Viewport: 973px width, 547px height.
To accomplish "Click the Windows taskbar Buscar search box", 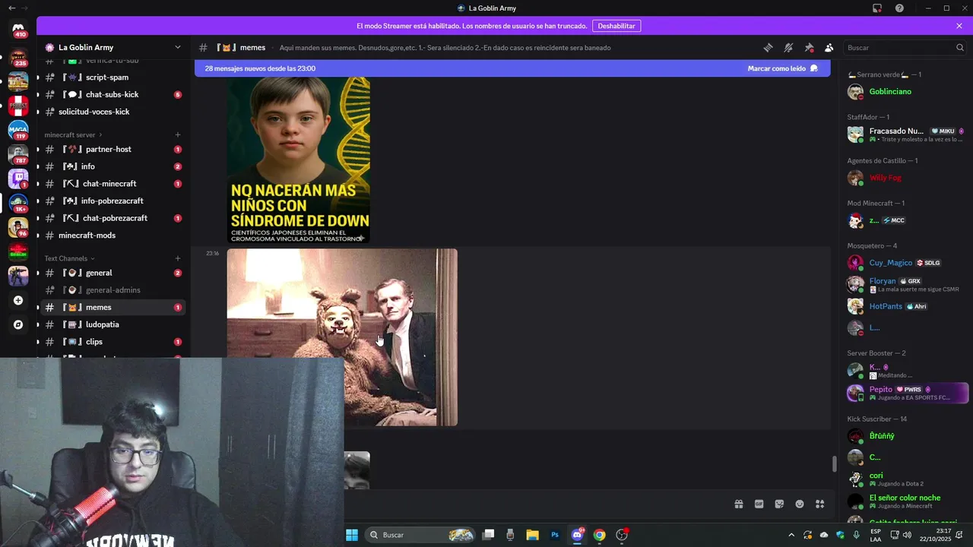I will pos(420,535).
